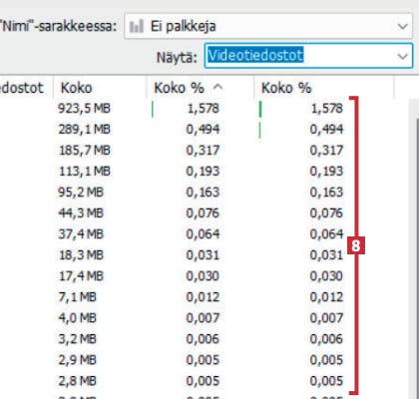Open the Ei palkkeja combo box
419x399 pixels.
268,26
